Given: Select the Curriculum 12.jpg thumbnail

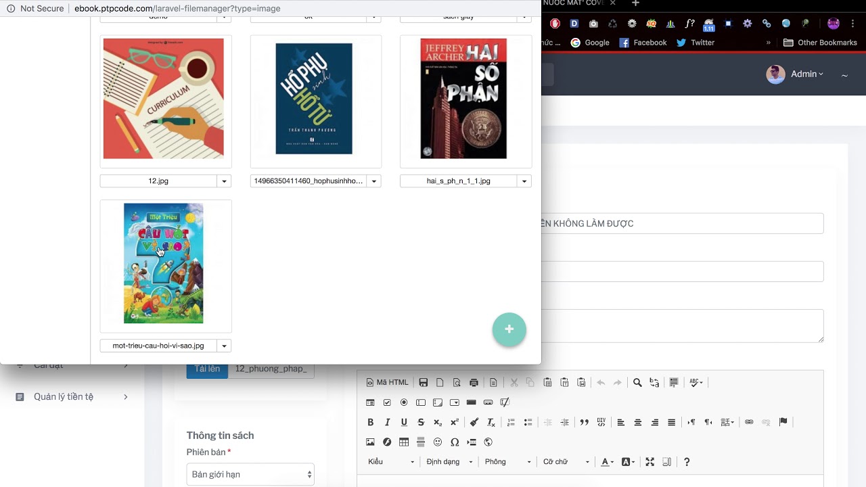Looking at the screenshot, I should (x=166, y=101).
